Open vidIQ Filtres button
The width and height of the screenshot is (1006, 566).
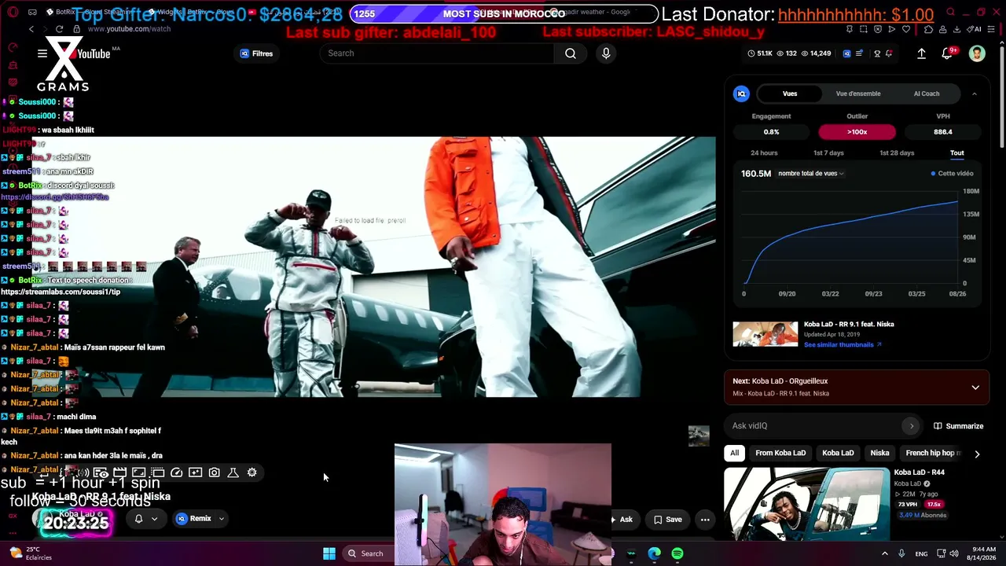click(x=256, y=53)
